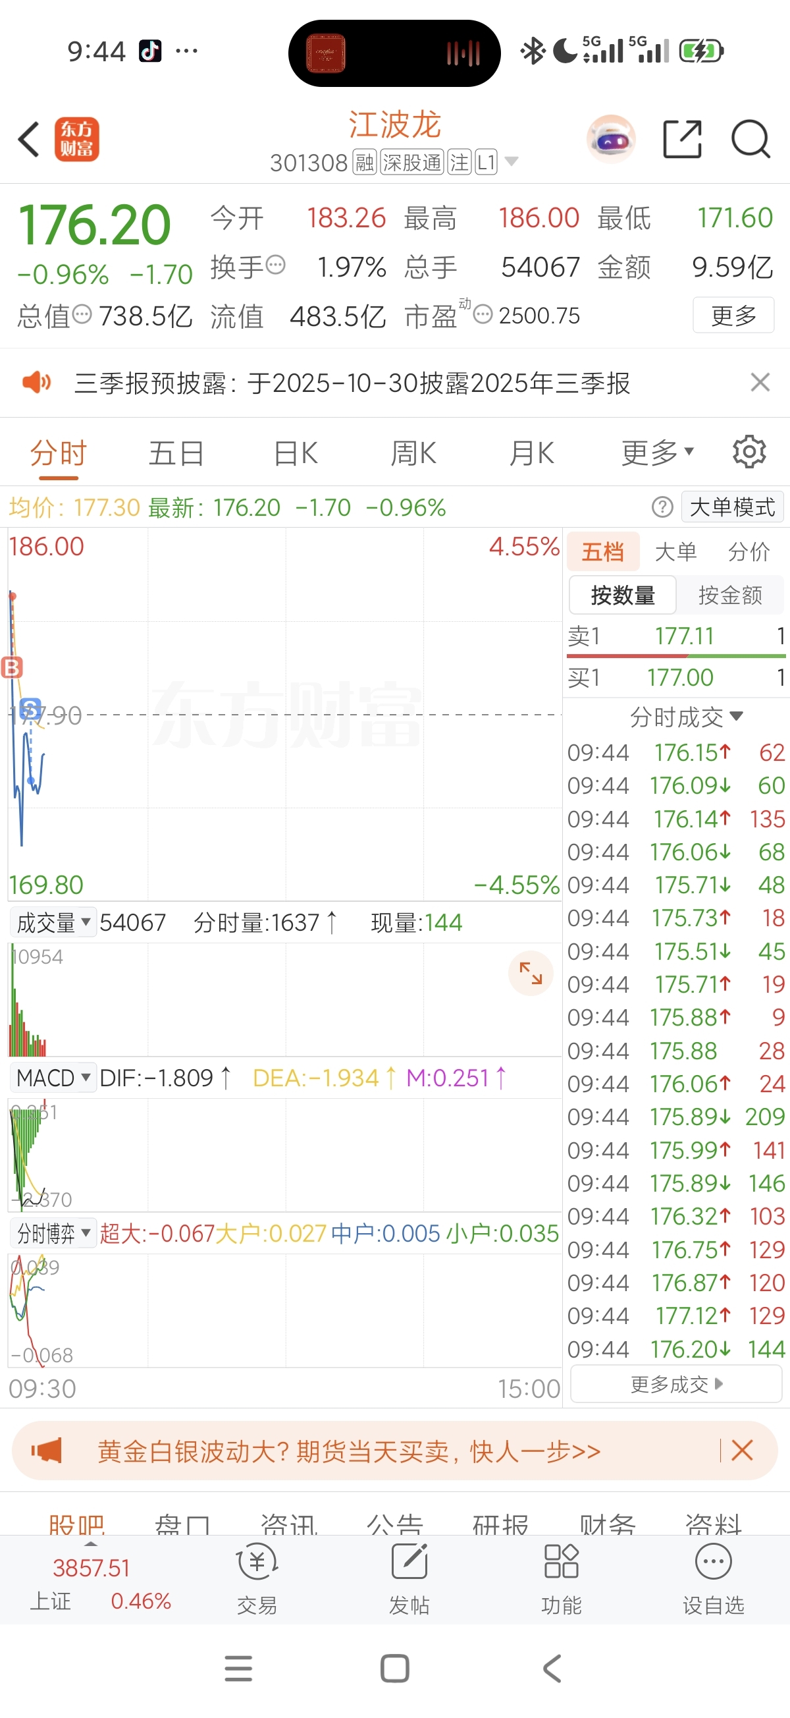Tap the 更多 stock details button
Image resolution: width=790 pixels, height=1718 pixels.
pyautogui.click(x=733, y=316)
